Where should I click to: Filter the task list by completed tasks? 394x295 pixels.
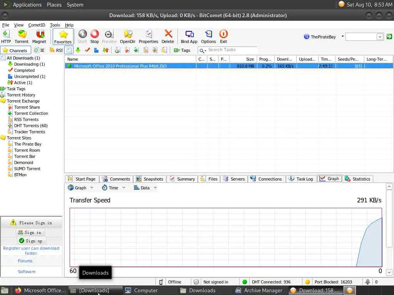[x=87, y=50]
